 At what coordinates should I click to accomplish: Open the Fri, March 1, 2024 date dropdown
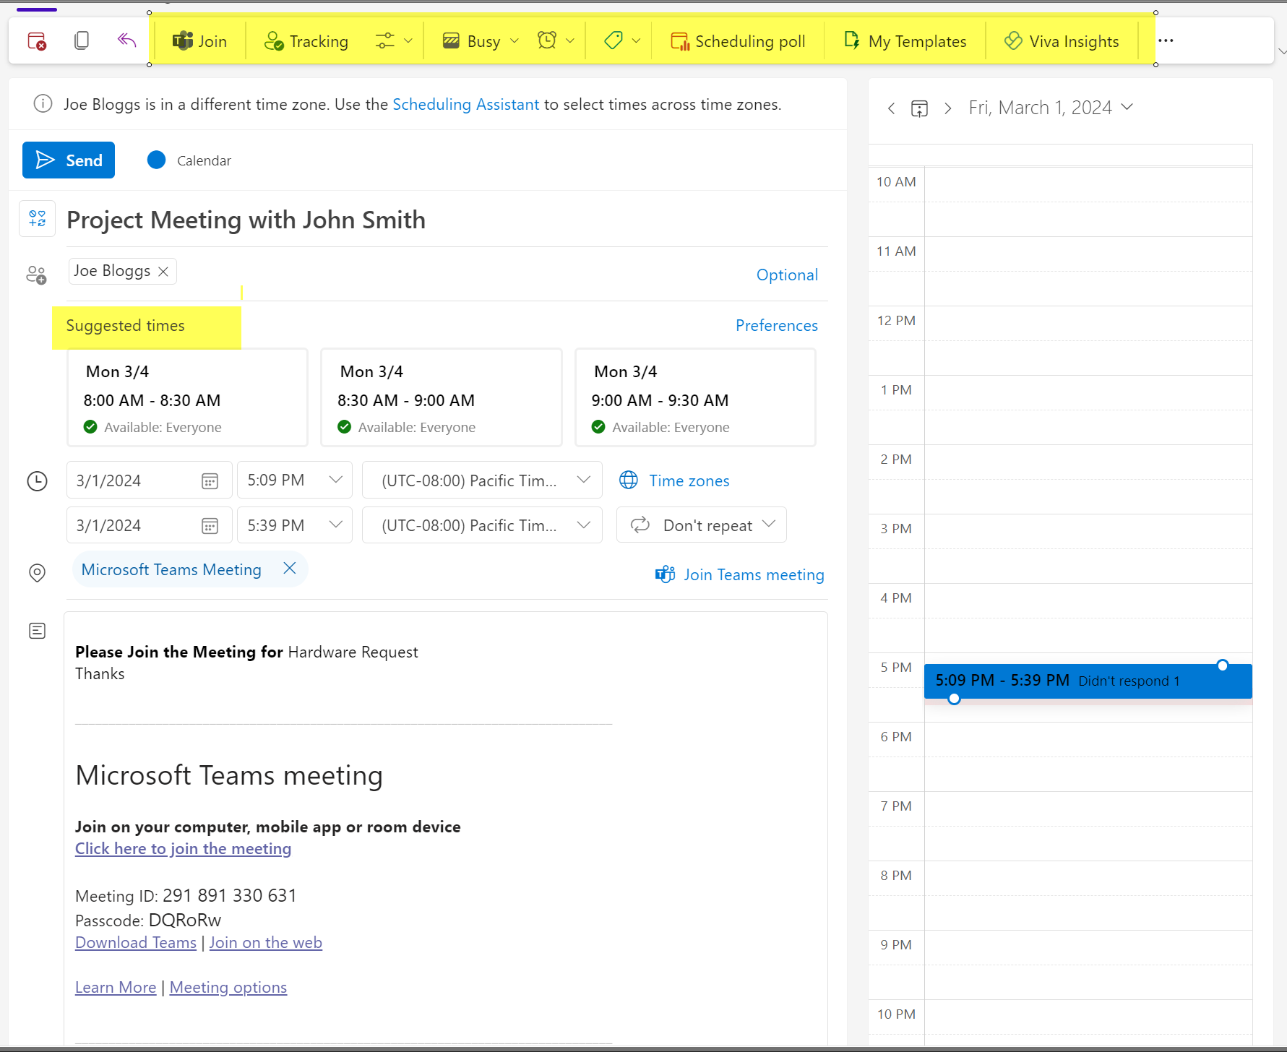[1050, 108]
